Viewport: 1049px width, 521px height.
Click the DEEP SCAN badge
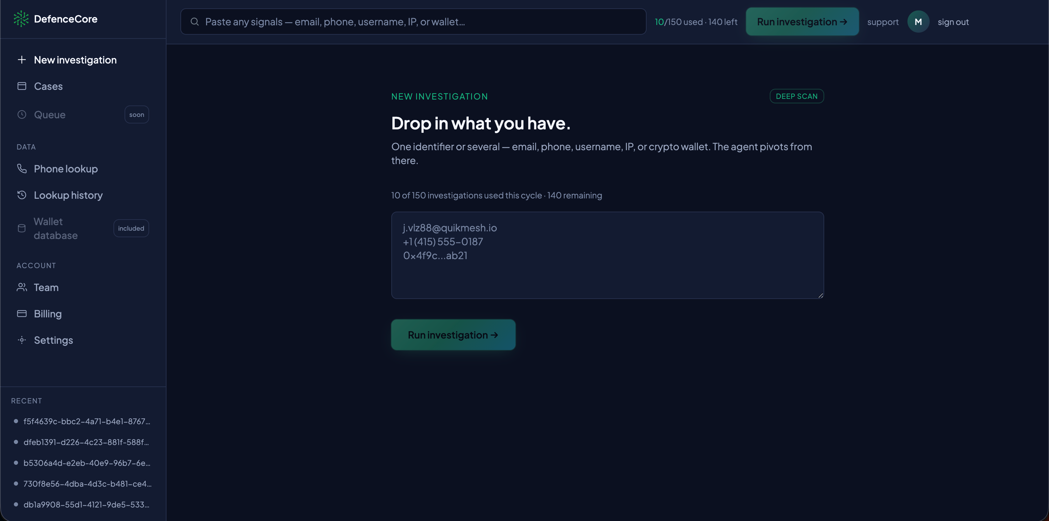click(796, 96)
